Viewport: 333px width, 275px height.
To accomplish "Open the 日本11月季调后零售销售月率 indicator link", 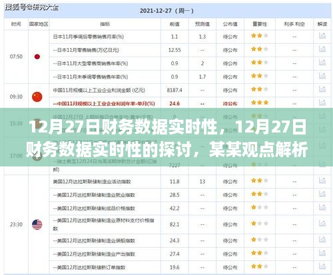I will click(89, 37).
